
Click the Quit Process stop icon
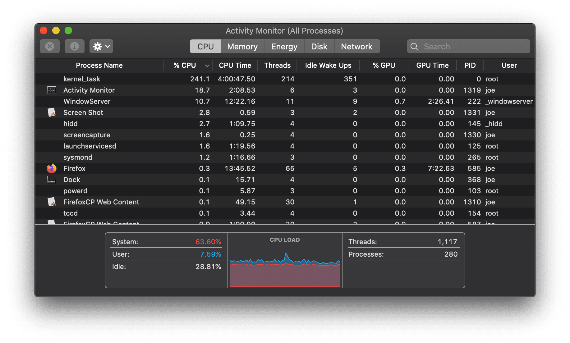[50, 47]
